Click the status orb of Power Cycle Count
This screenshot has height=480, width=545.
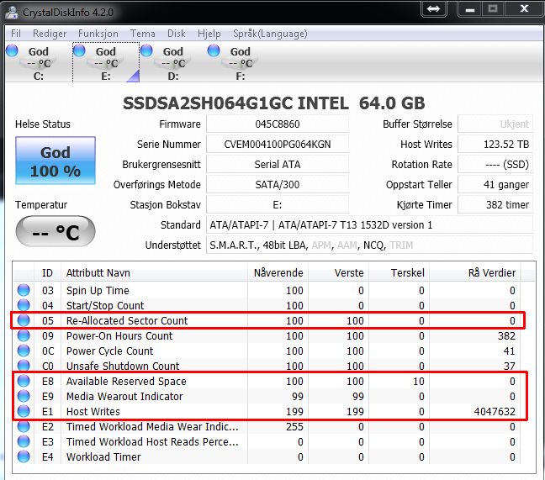point(24,351)
